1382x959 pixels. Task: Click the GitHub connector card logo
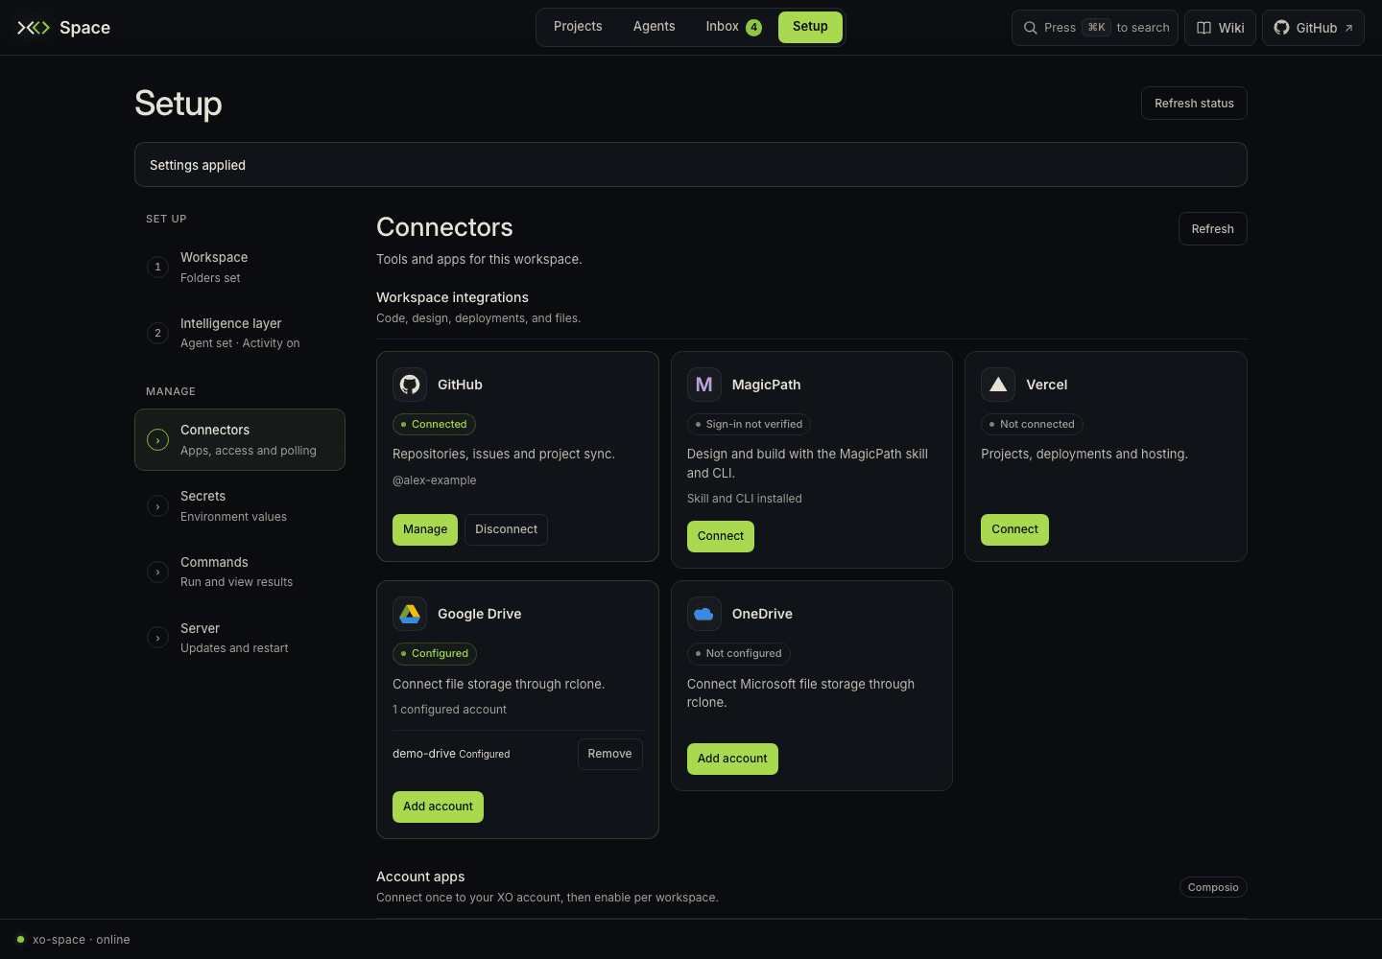[x=410, y=385]
